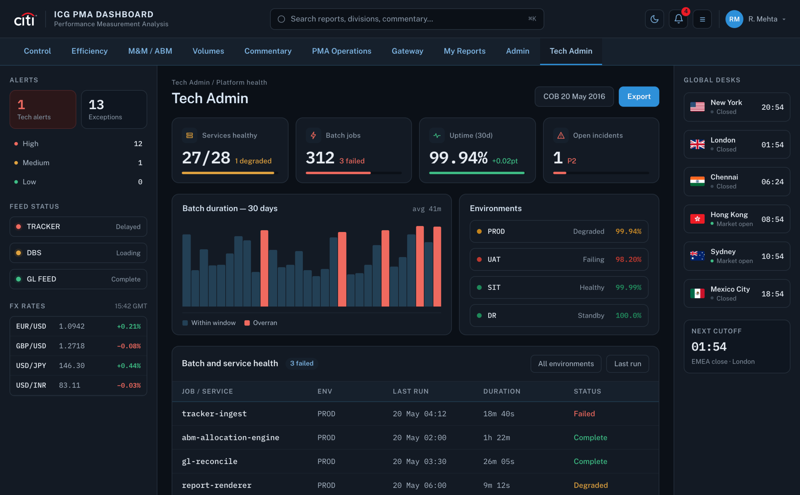Image resolution: width=800 pixels, height=495 pixels.
Task: Select the Tech alerts card
Action: point(43,109)
